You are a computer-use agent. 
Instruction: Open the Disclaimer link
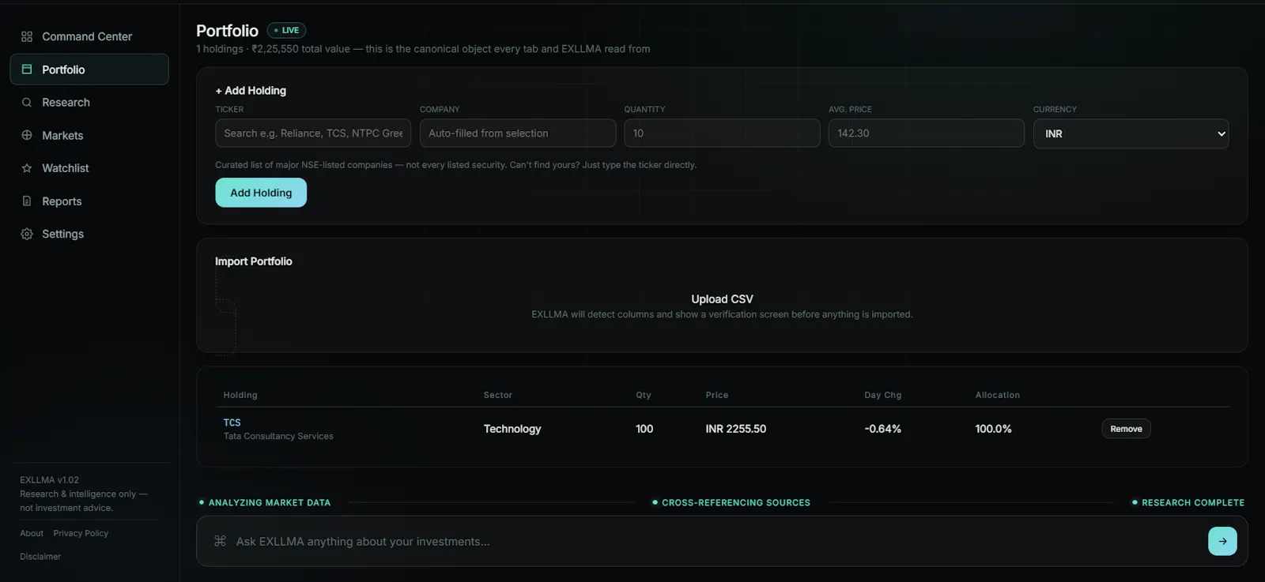pos(40,557)
